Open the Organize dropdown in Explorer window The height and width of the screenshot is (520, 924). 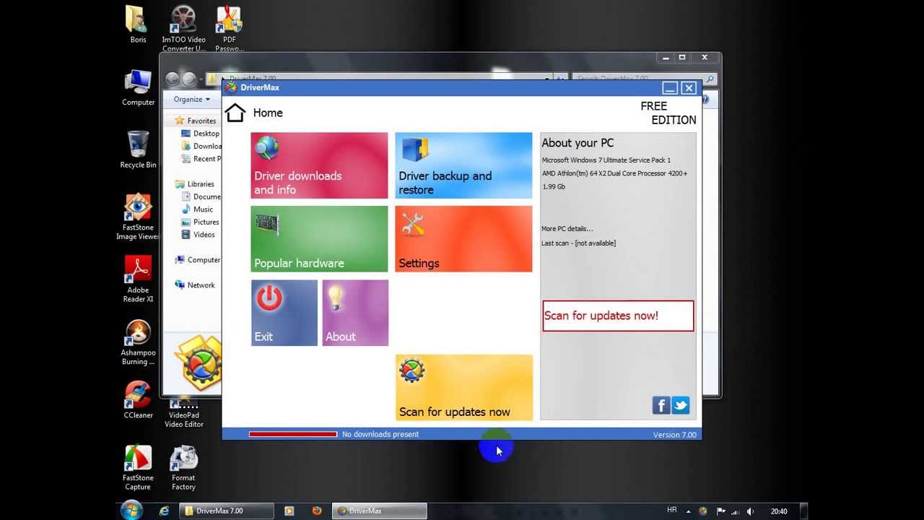pyautogui.click(x=191, y=99)
